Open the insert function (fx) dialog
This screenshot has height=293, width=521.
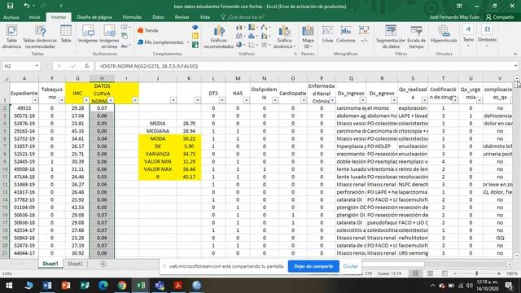click(87, 66)
